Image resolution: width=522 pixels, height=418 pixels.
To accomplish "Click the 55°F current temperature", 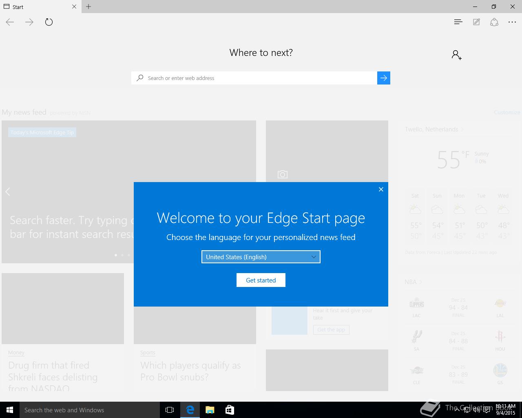I will [453, 160].
